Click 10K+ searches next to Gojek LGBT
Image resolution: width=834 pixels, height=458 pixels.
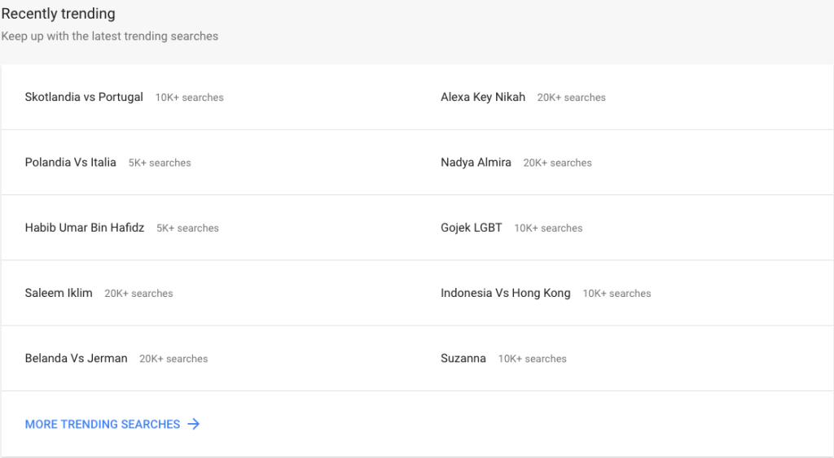[x=548, y=229]
